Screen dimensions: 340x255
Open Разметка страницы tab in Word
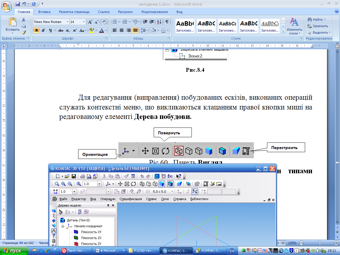(74, 12)
